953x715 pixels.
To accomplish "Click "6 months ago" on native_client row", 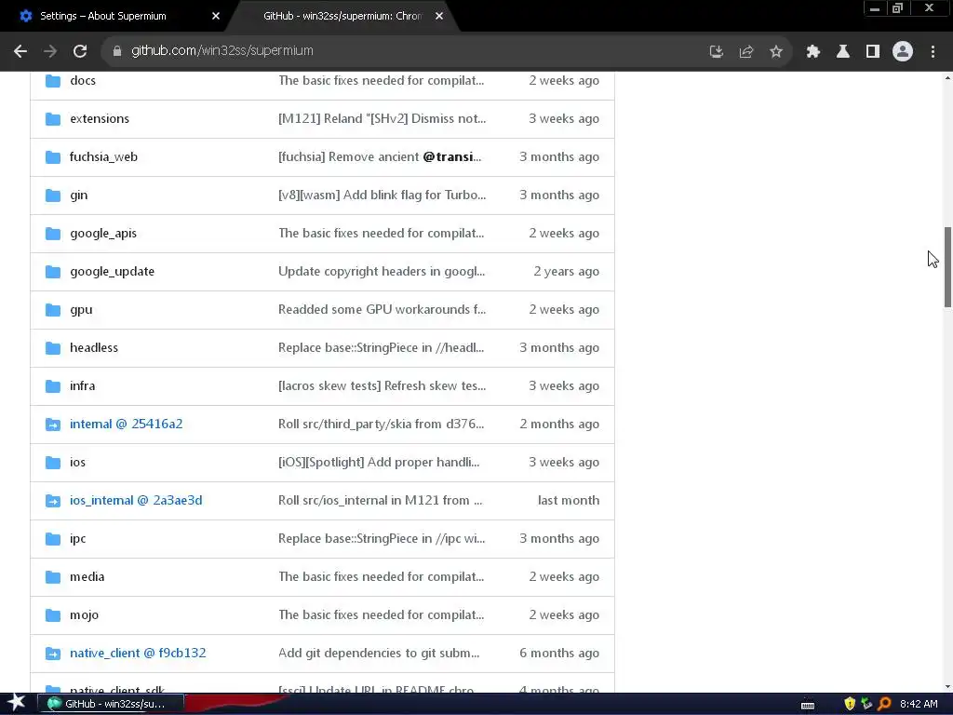I will [x=559, y=653].
